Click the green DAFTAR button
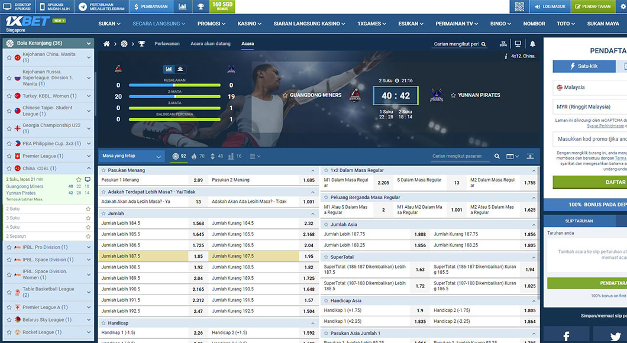 point(590,182)
